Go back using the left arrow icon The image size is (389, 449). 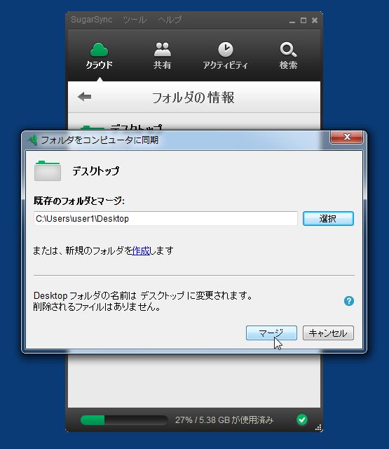(x=84, y=97)
